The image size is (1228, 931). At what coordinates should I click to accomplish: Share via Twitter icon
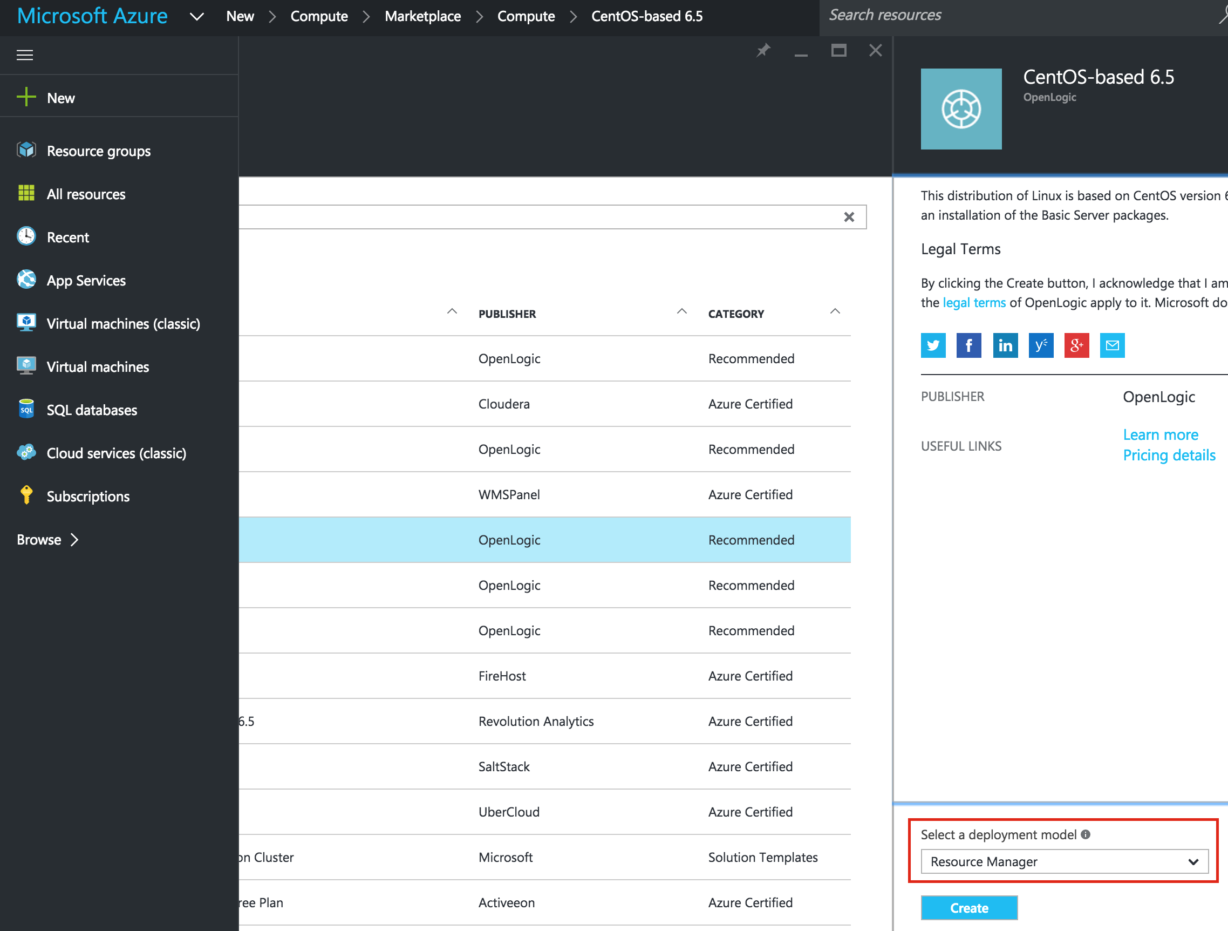[933, 345]
